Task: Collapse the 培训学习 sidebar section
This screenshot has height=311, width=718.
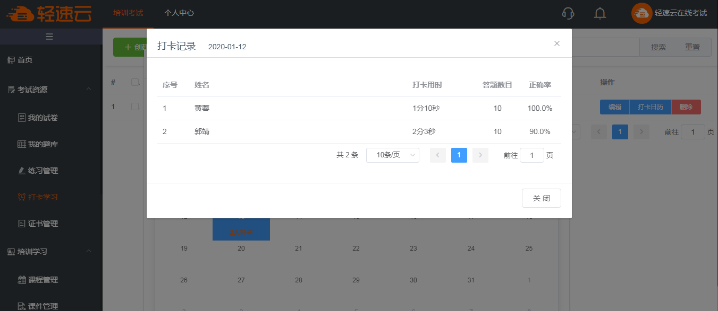Action: tap(89, 252)
